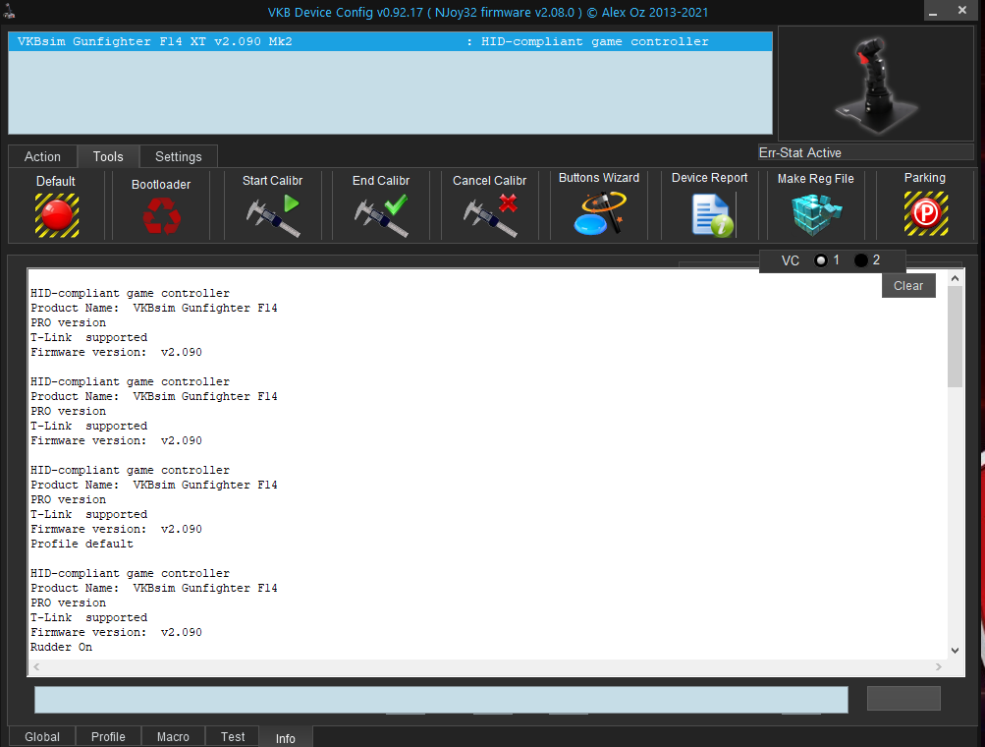Click the 'Rudder On' log line
985x747 pixels.
tap(62, 647)
